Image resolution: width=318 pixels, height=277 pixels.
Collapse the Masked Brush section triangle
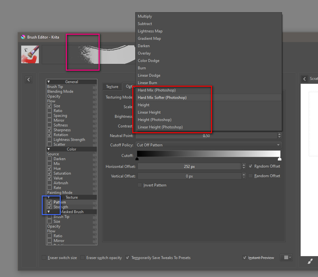coord(49,212)
